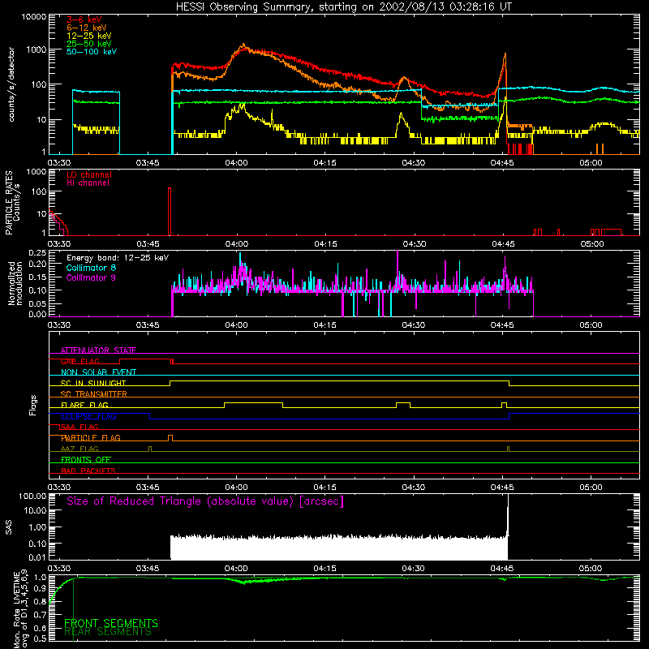Click the 100.00 tick on the SAS axis

coord(32,496)
